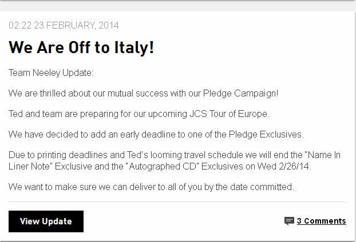Click the divider line above View Update
356x242 pixels.
[177, 201]
